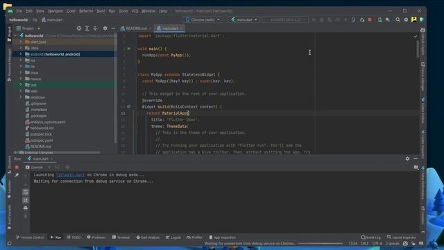The width and height of the screenshot is (444, 250).
Task: Open Project panel options gear
Action: tap(105, 28)
